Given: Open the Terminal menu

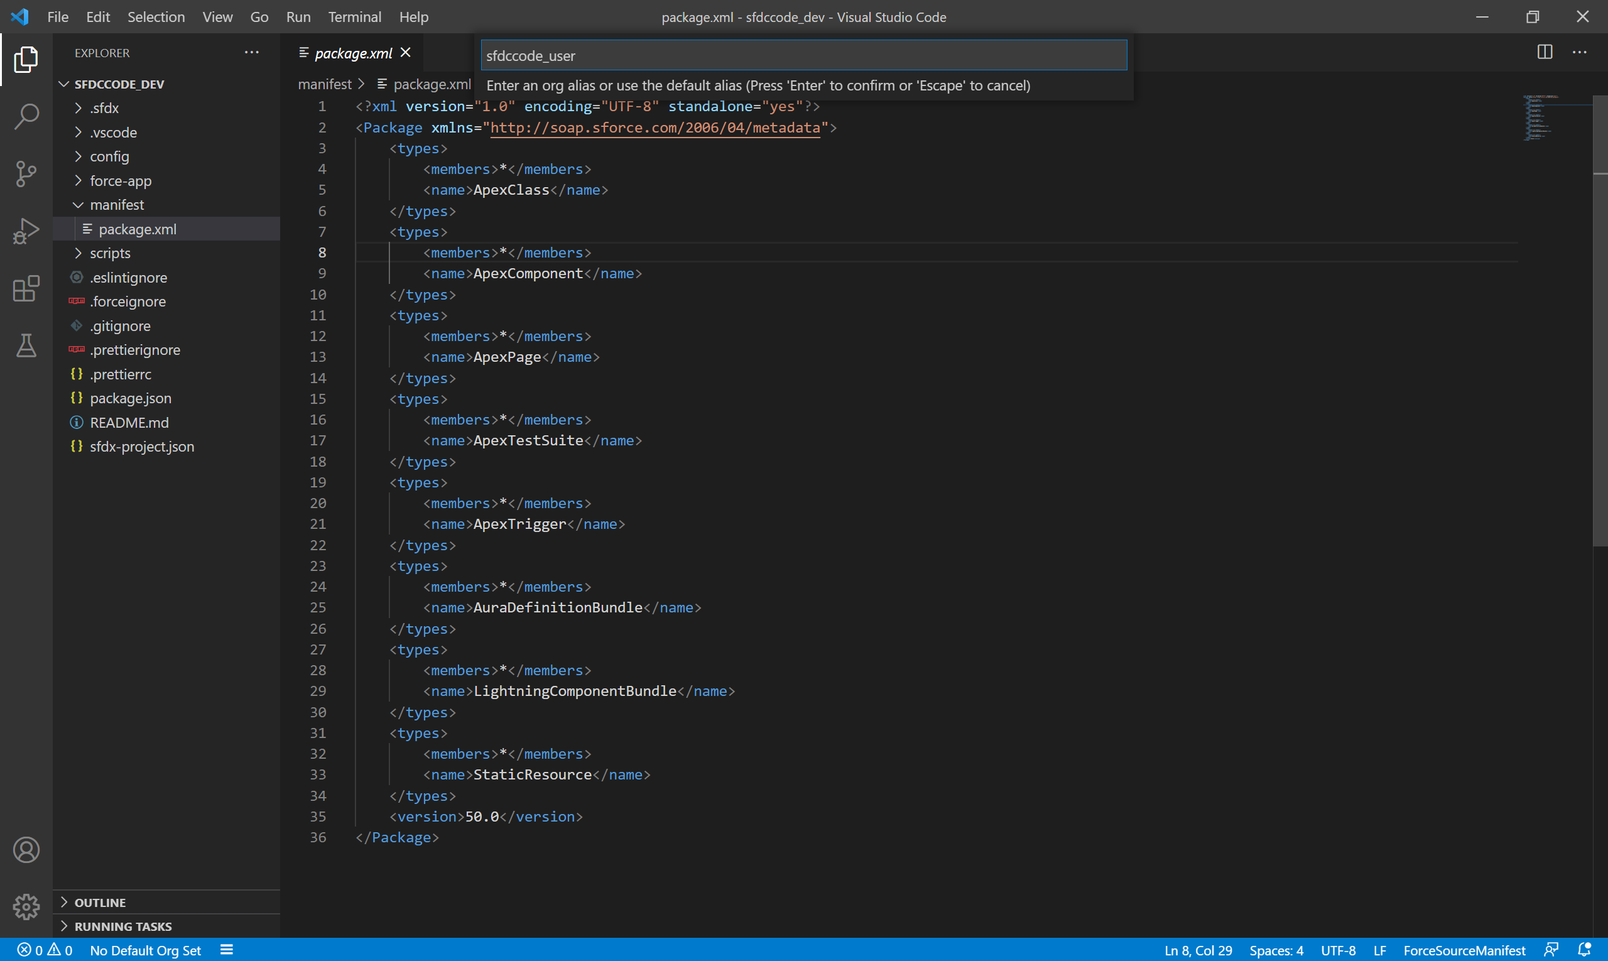Looking at the screenshot, I should click(x=354, y=17).
